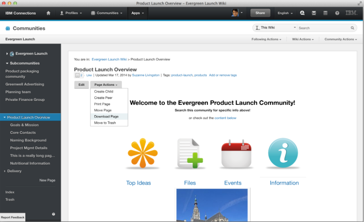Open Nutritional Information page
This screenshot has height=222, width=364.
pos(30,163)
